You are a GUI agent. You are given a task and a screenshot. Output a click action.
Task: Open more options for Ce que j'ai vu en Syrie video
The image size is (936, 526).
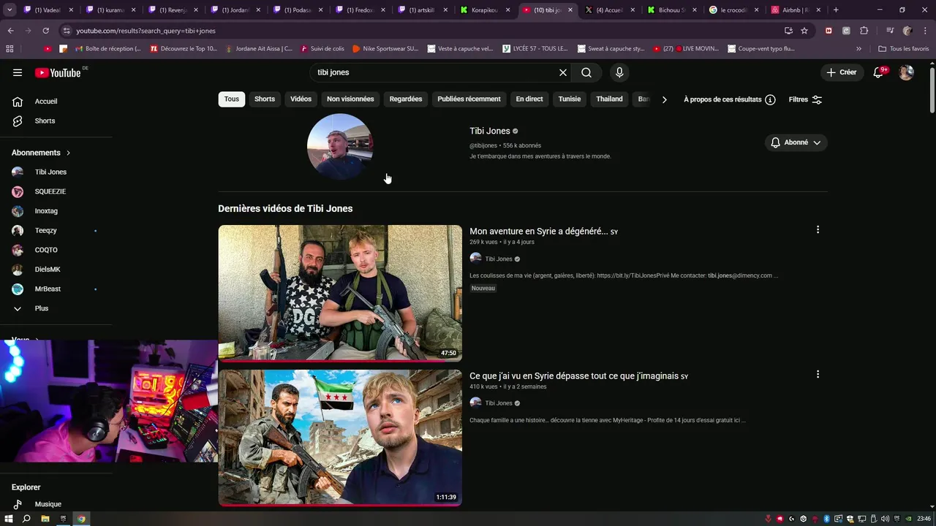coord(818,374)
